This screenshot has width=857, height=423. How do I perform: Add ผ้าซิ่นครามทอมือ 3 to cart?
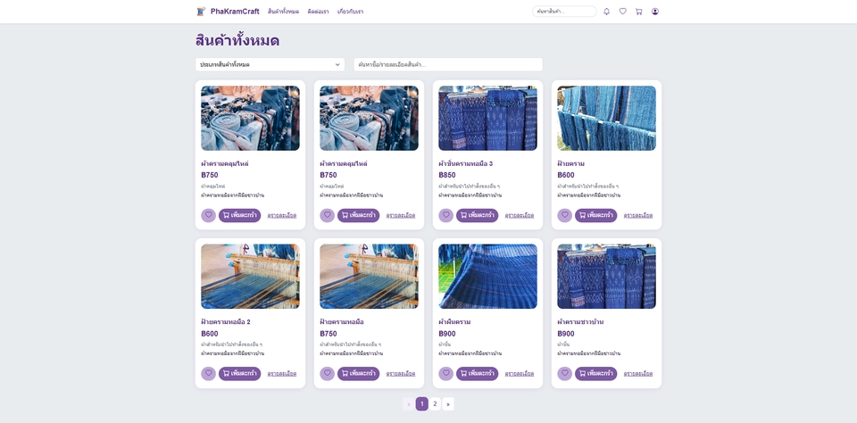(x=477, y=215)
